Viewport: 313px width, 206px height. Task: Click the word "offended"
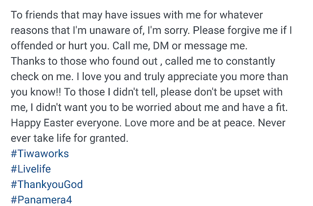pos(32,46)
